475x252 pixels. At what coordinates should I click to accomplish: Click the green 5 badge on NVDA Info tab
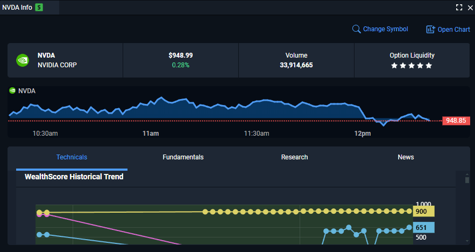coord(39,8)
